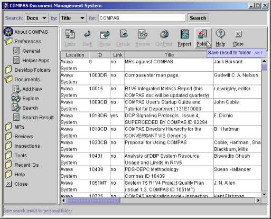Viewport: 271px width, 219px height.
Task: Select the DCP Signaling Protocols row
Action: pos(161,119)
